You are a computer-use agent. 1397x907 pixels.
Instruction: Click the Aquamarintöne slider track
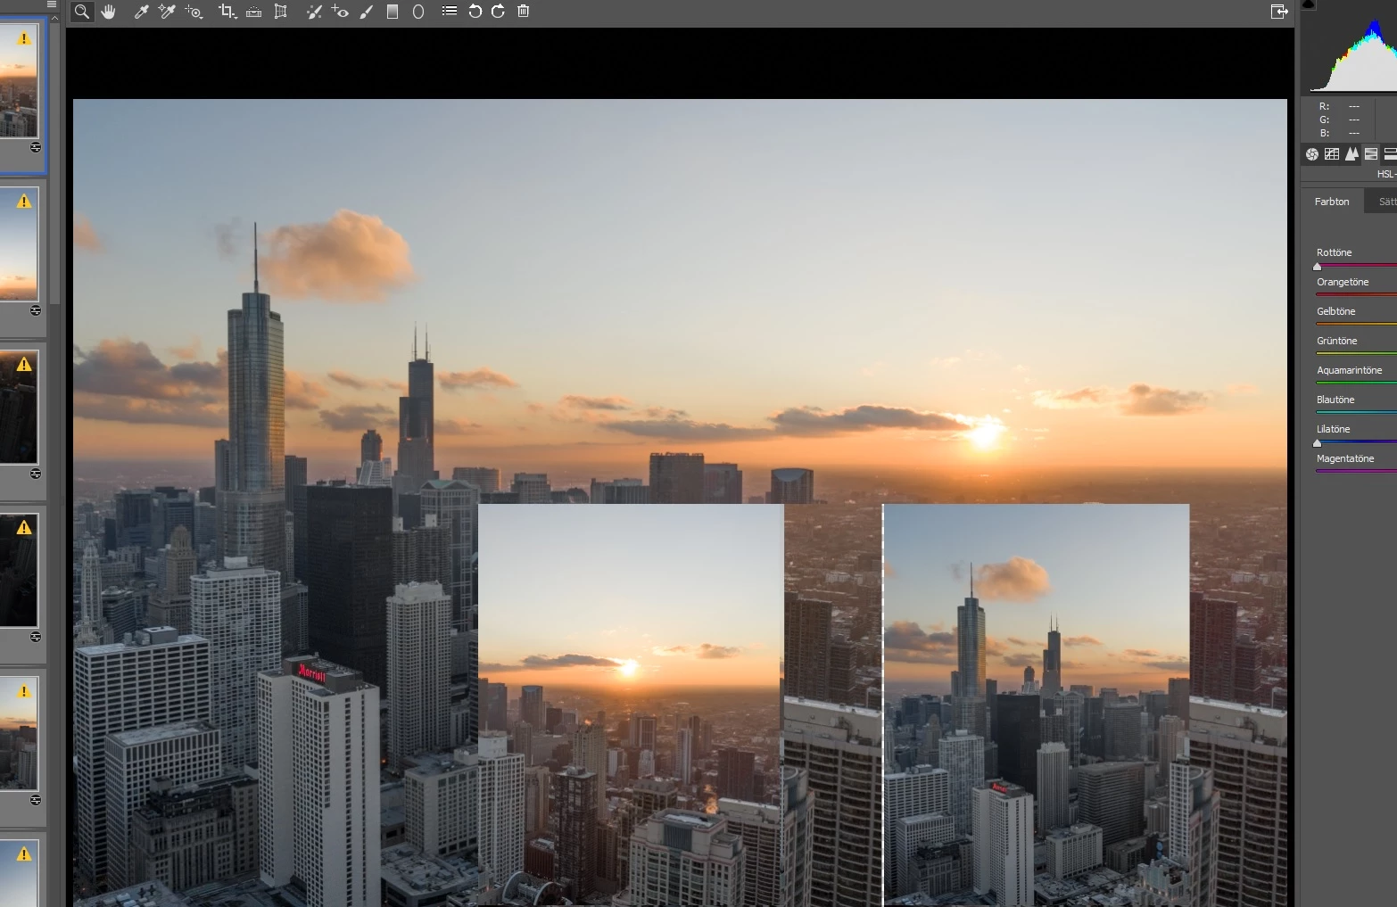click(x=1356, y=383)
